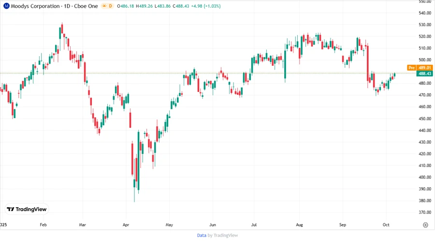This screenshot has height=241, width=435.
Task: Click the Cboe One exchange label
Action: coord(86,6)
